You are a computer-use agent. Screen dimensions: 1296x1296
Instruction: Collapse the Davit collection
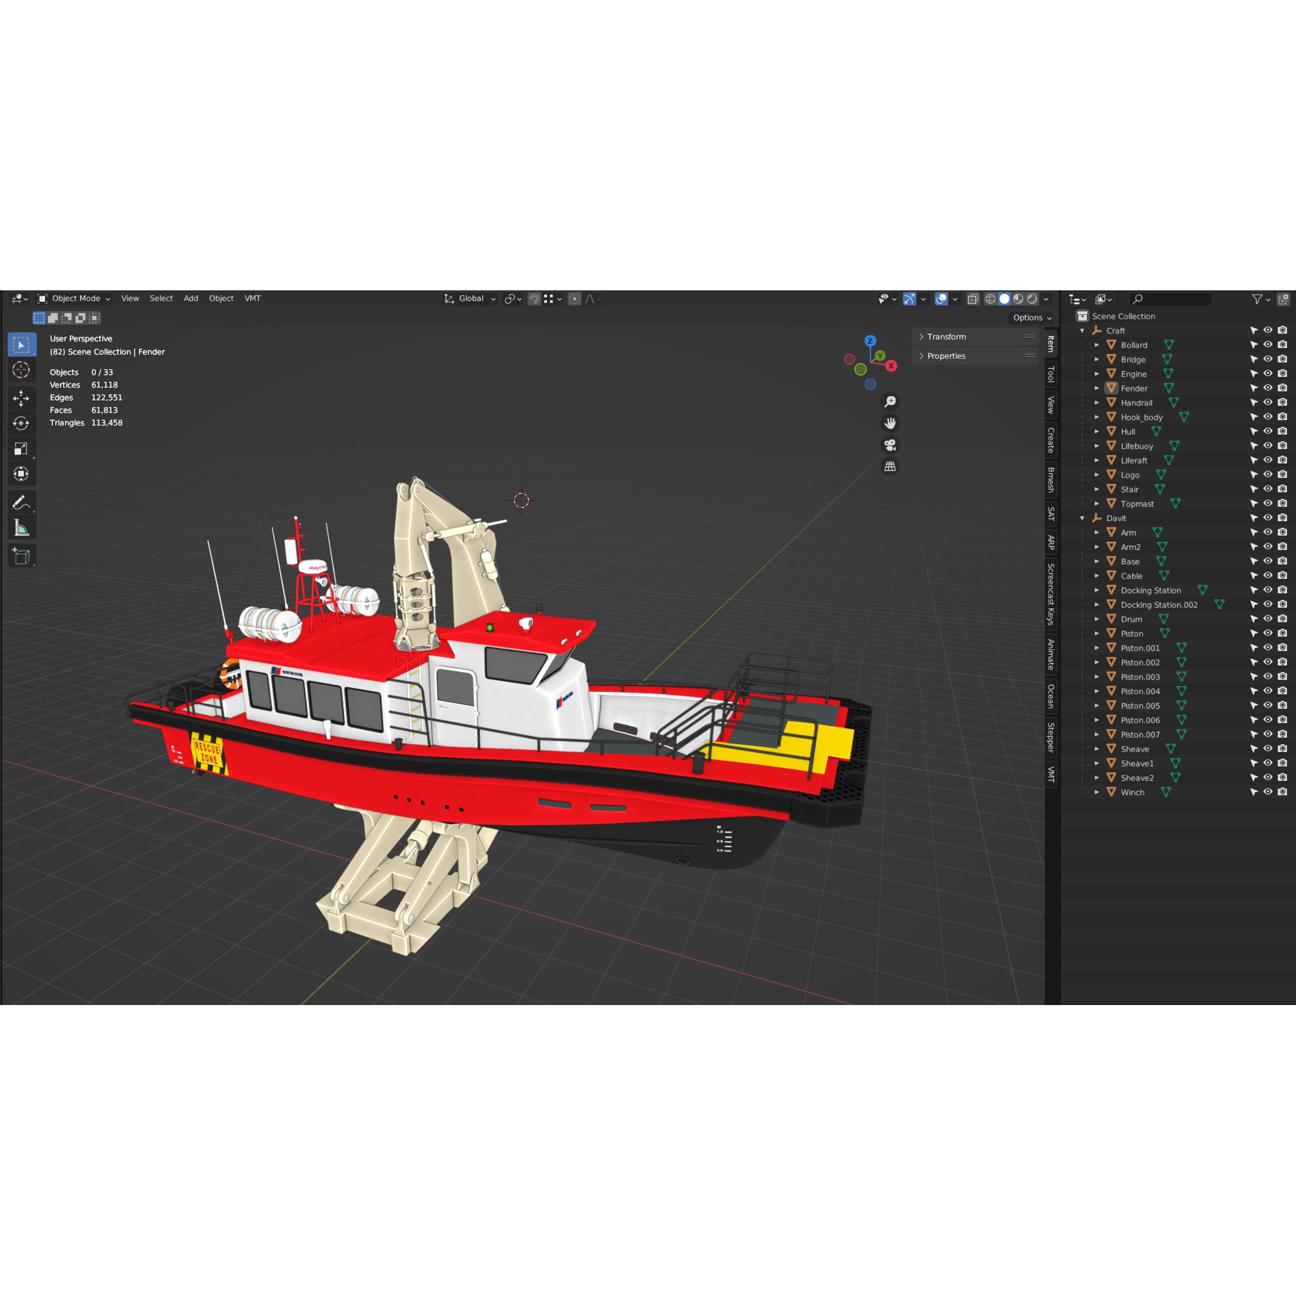point(1081,518)
